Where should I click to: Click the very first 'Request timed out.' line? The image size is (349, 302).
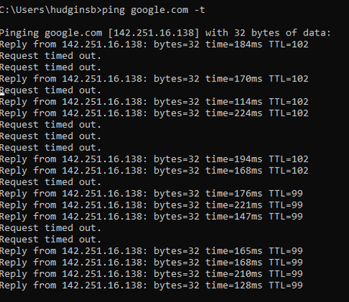point(51,56)
